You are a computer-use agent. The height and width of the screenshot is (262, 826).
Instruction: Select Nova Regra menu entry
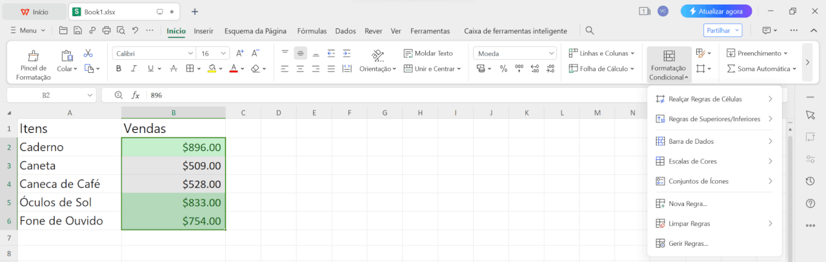click(x=714, y=203)
